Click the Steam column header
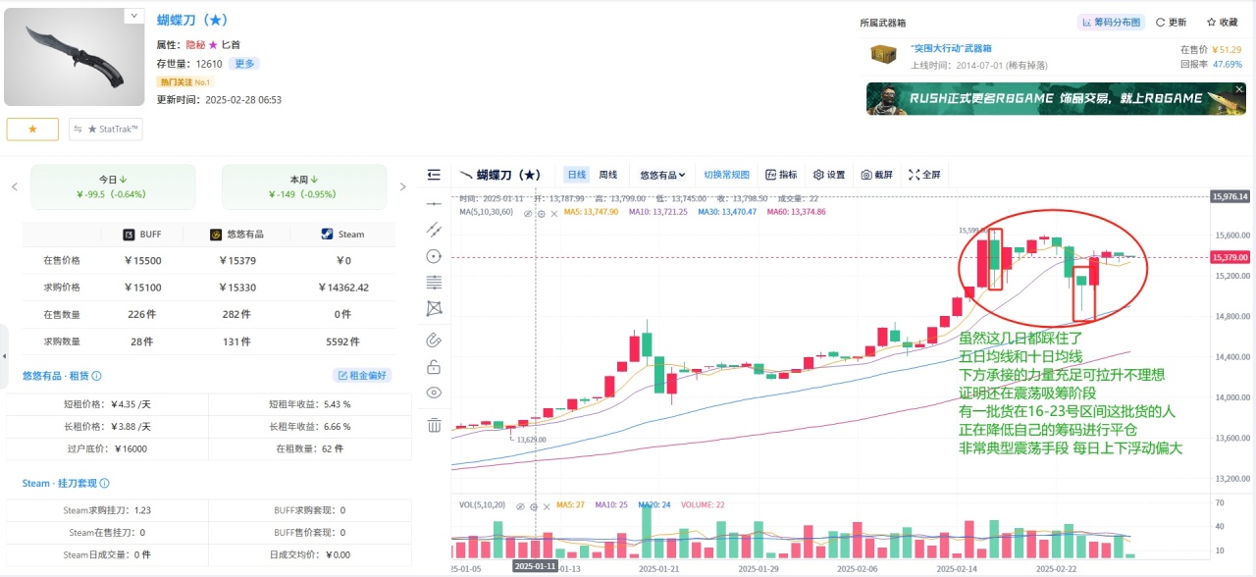The width and height of the screenshot is (1256, 577). coord(342,235)
